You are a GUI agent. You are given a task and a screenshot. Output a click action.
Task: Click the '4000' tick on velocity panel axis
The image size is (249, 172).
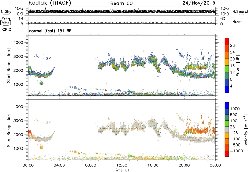(x=18, y=106)
